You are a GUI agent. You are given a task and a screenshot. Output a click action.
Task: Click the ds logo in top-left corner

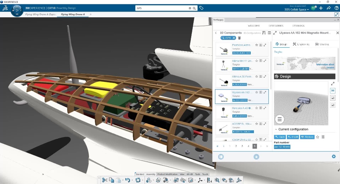point(5,8)
